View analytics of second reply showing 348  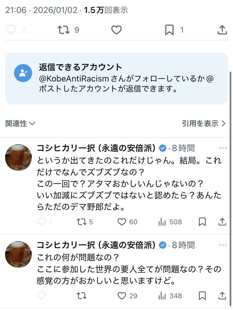[162, 296]
